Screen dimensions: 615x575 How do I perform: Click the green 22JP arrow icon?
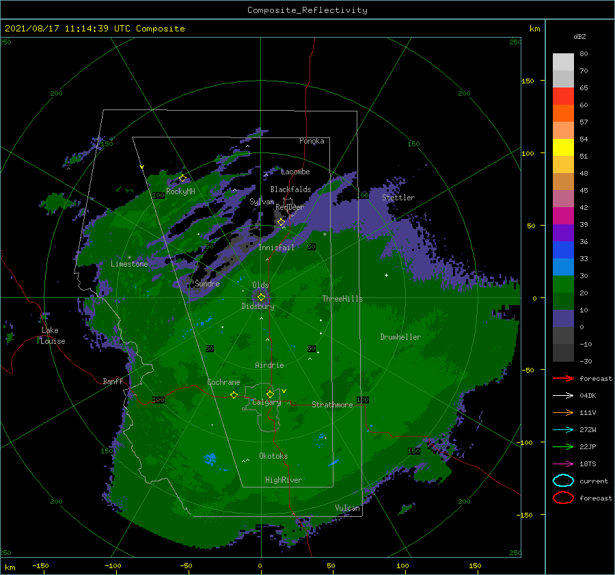click(563, 446)
